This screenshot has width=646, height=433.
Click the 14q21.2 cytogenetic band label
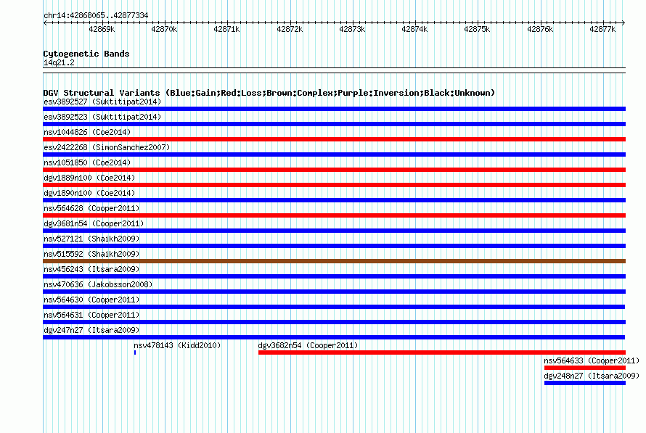point(59,62)
